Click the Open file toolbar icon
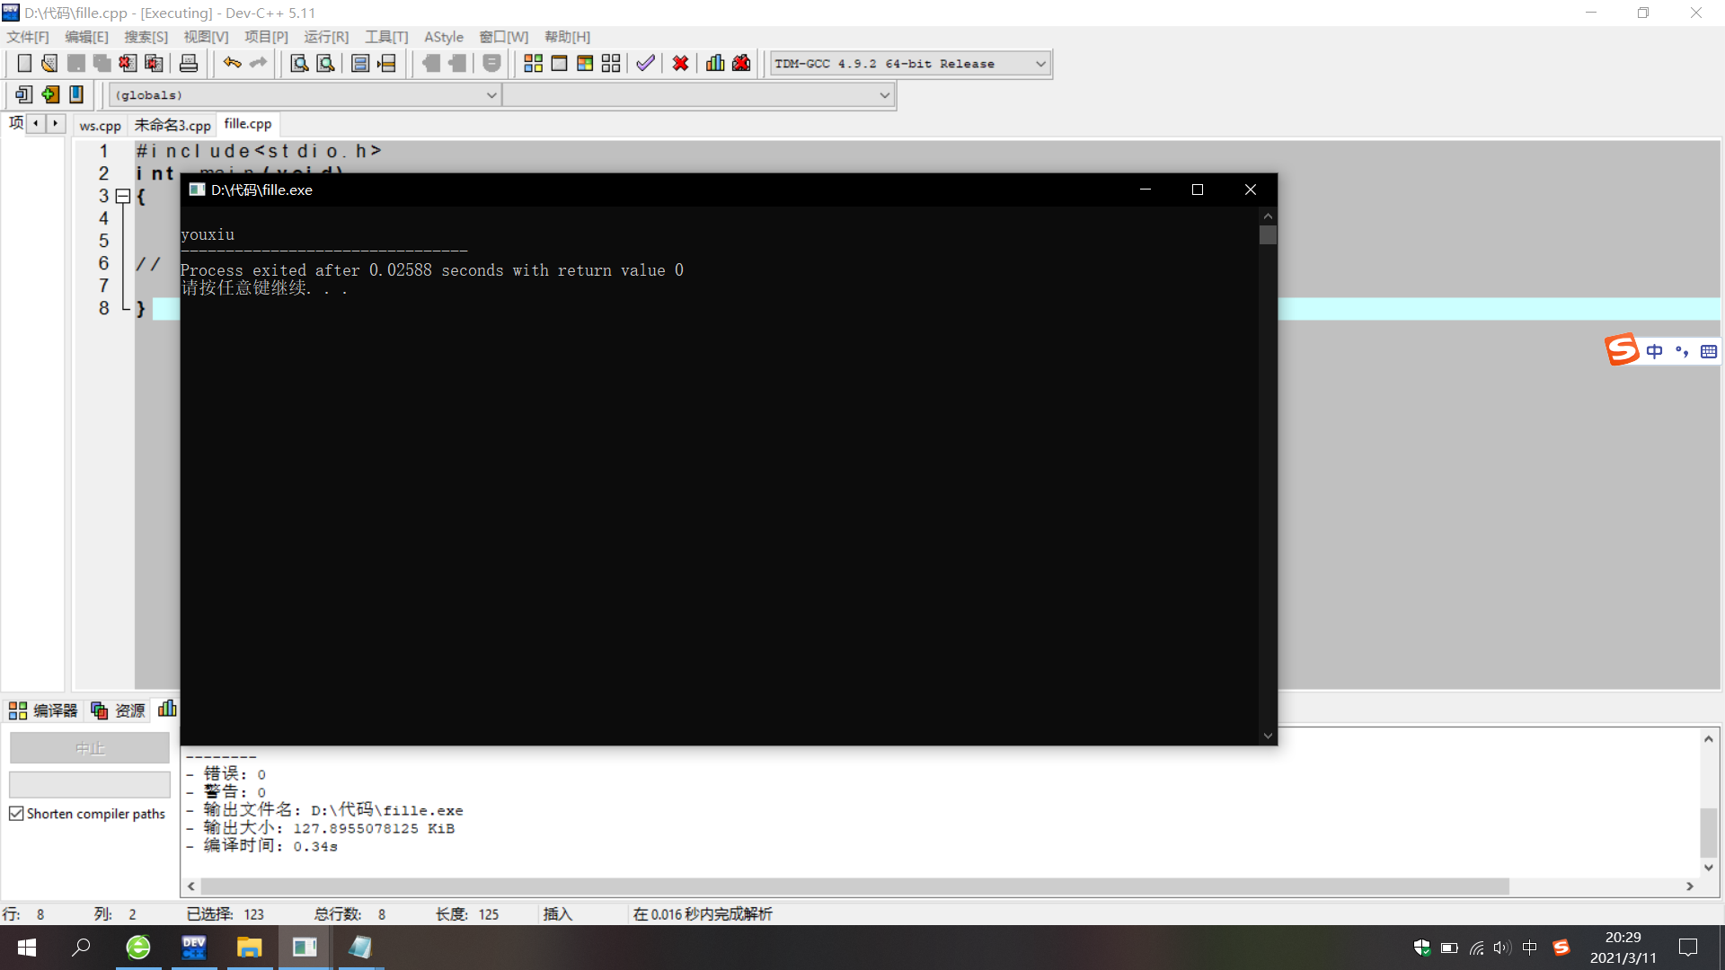This screenshot has width=1725, height=970. pyautogui.click(x=49, y=63)
